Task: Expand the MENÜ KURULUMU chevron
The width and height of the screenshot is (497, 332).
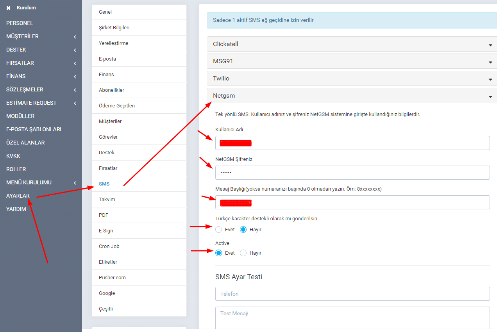Action: coord(75,183)
